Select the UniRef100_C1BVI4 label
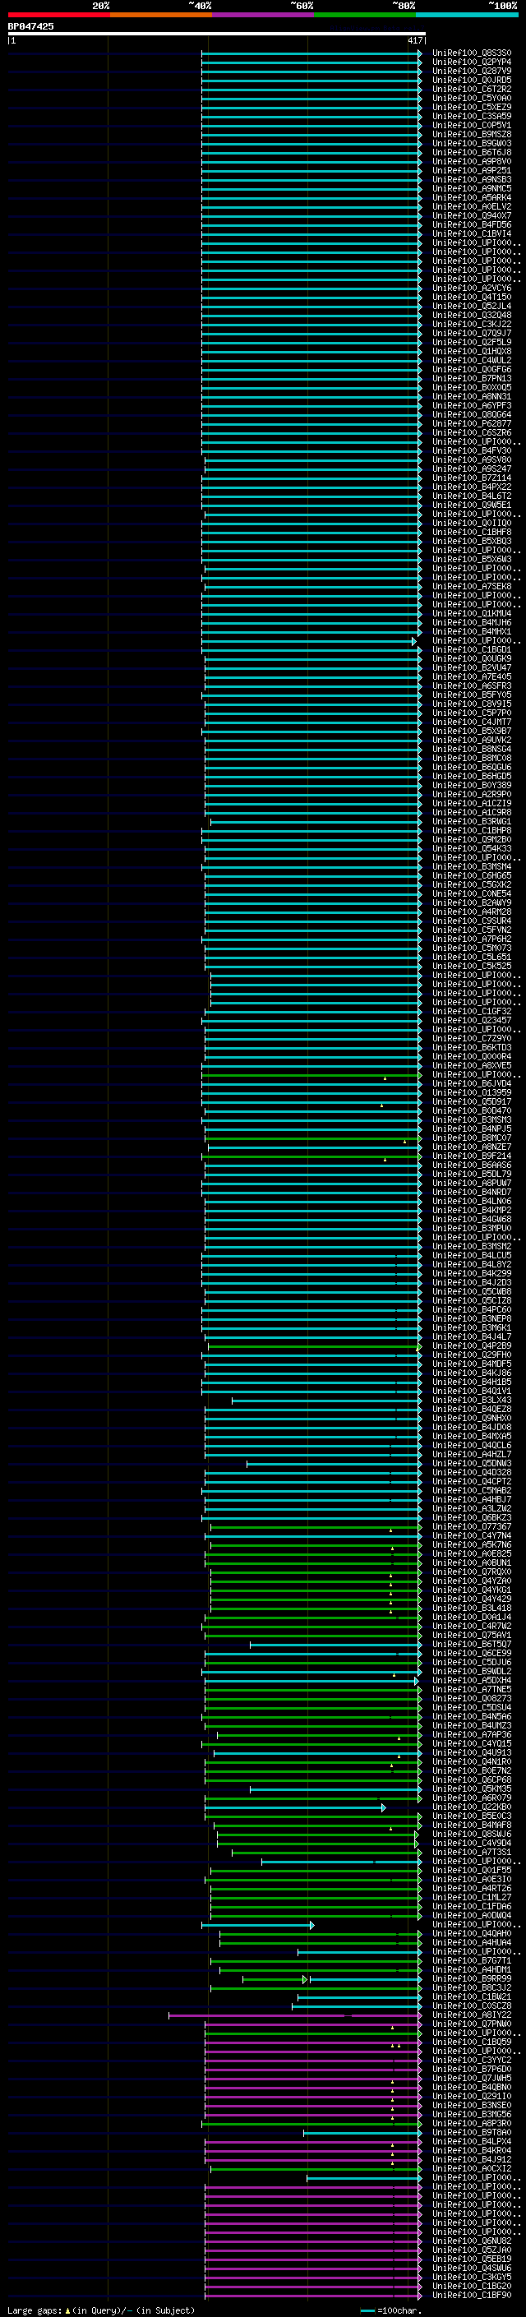The width and height of the screenshot is (526, 2317). coord(471,234)
